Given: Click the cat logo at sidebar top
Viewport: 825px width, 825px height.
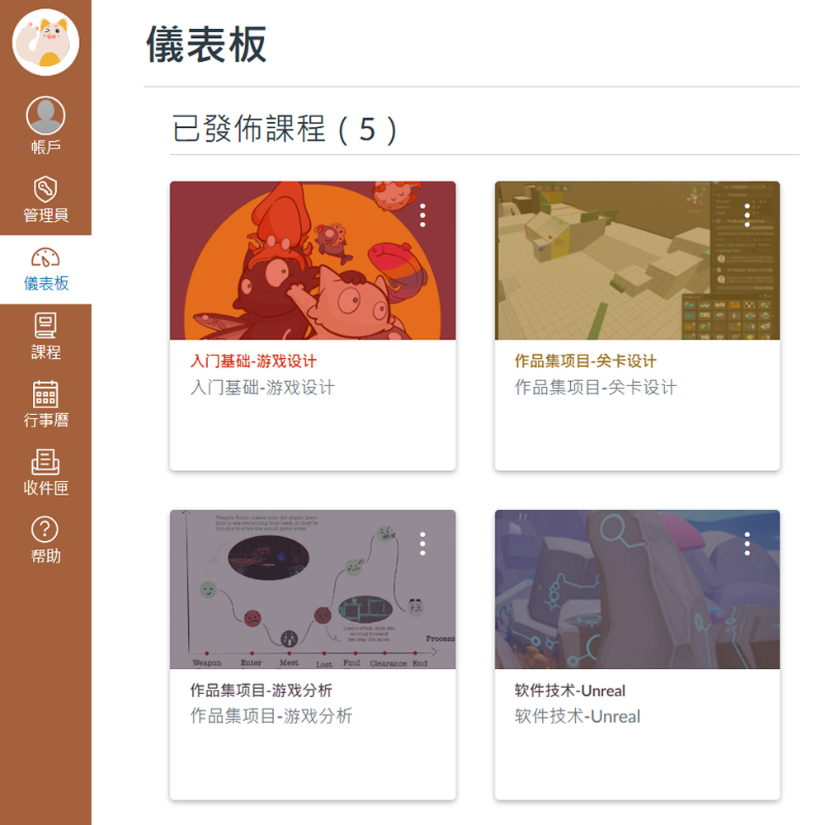Looking at the screenshot, I should point(45,42).
